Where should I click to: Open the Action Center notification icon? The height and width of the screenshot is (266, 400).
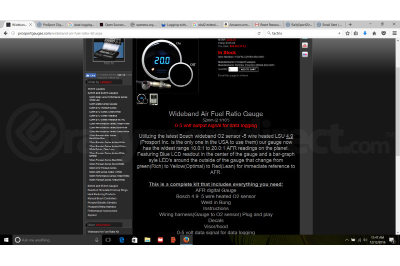(x=392, y=240)
